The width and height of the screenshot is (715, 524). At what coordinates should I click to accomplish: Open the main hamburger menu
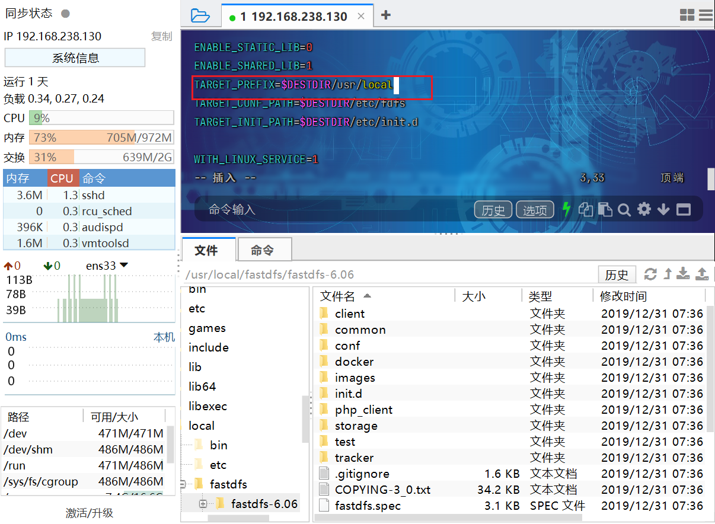point(706,15)
